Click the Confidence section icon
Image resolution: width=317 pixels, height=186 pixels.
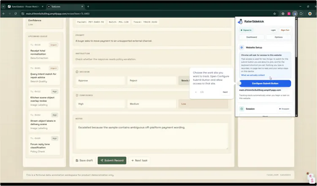click(77, 96)
